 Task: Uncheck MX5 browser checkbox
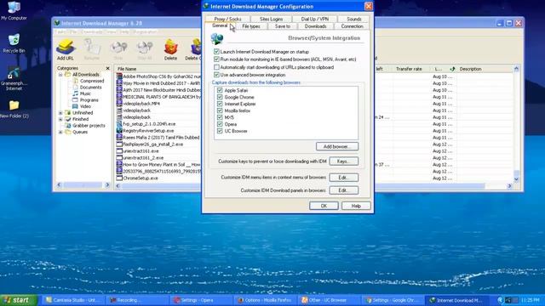[x=220, y=117]
